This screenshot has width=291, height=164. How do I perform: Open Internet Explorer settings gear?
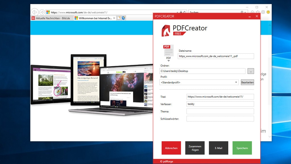[263, 12]
